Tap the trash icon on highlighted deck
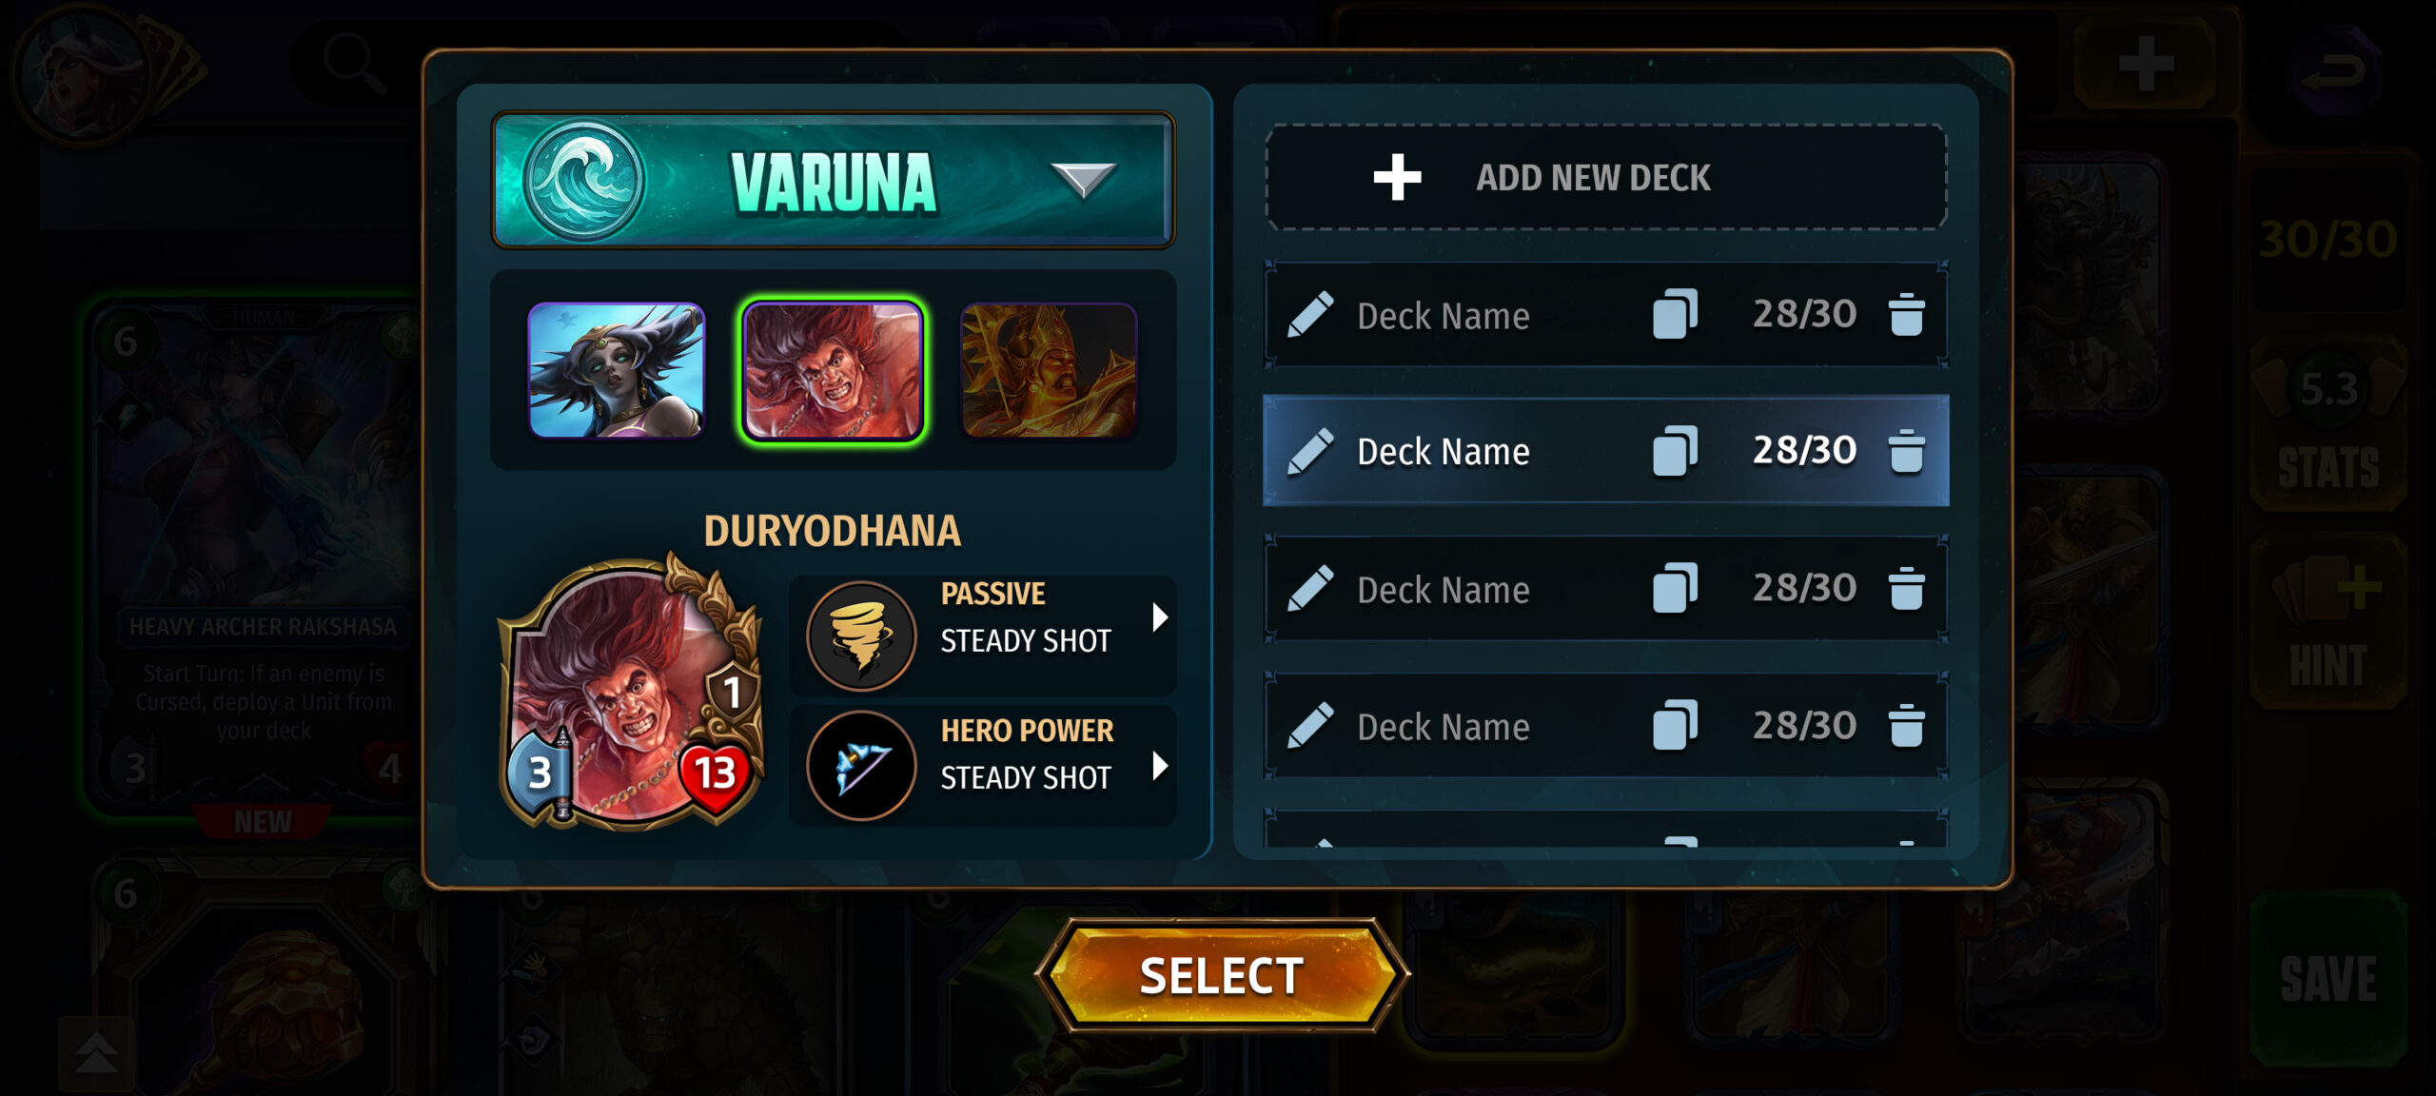The width and height of the screenshot is (2436, 1096). 1906,451
